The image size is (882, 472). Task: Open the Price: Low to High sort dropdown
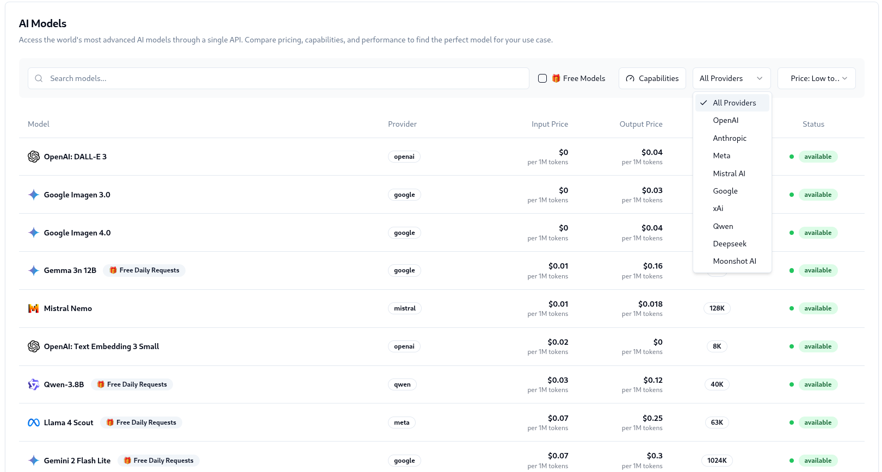coord(816,78)
